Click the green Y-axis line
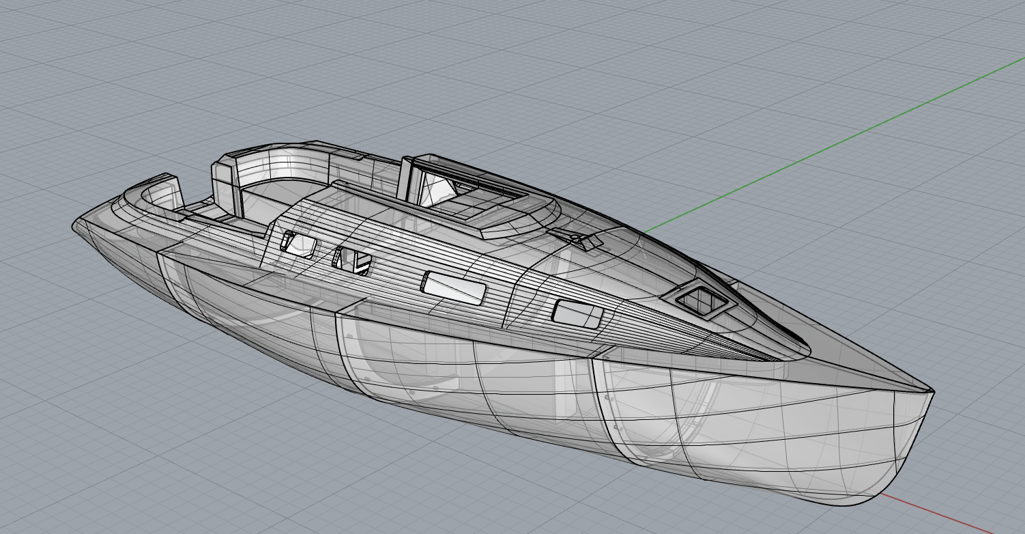 point(833,146)
